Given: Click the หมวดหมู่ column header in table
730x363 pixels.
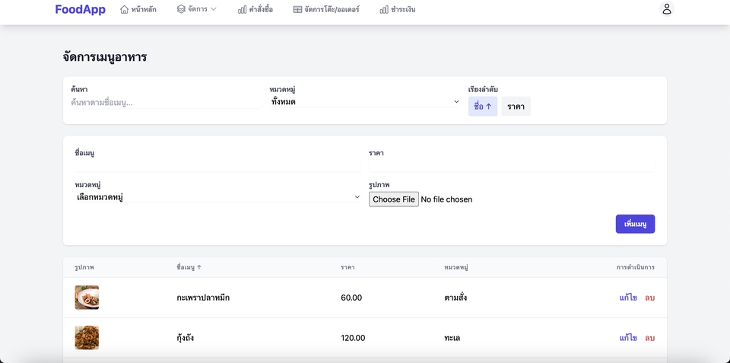Looking at the screenshot, I should pyautogui.click(x=456, y=267).
